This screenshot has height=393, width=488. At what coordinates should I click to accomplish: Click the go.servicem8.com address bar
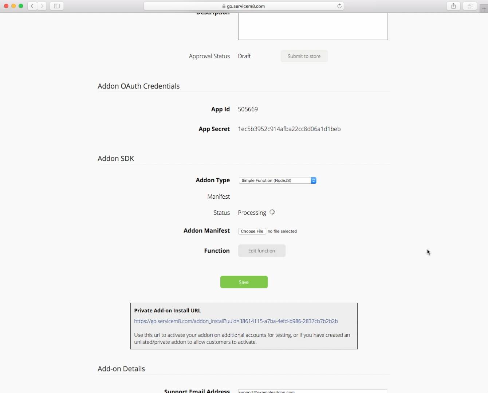tap(244, 6)
